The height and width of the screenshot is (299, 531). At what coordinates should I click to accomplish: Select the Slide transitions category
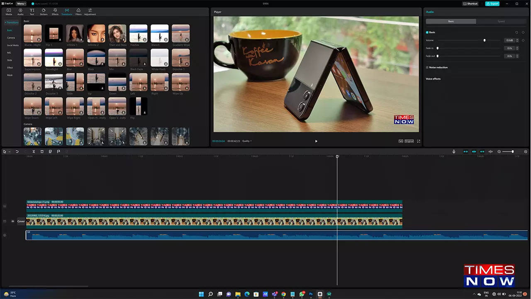tap(10, 60)
